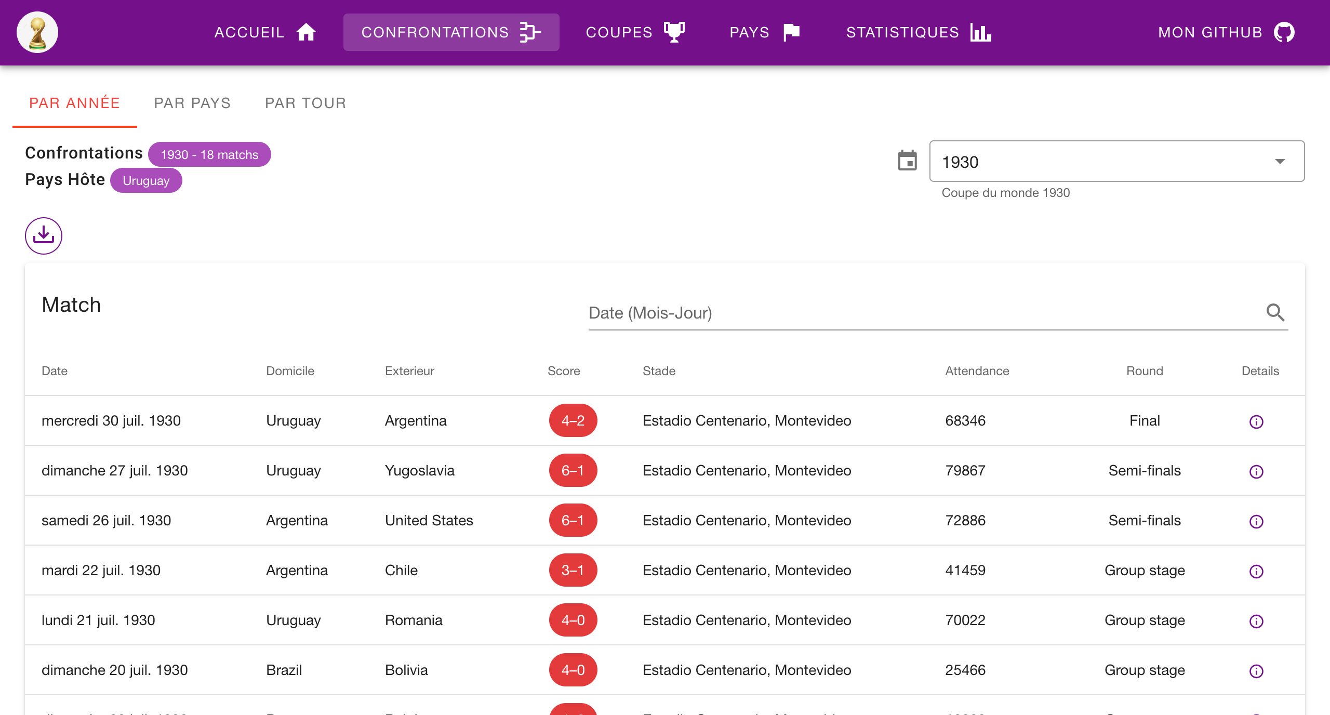Open info icon for Argentina vs Chile
Viewport: 1330px width, 715px height.
[x=1256, y=571]
